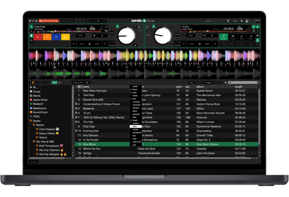Viewport: 289px width, 197px height.
Task: Click the left jog wheel platter
Action: [126, 36]
